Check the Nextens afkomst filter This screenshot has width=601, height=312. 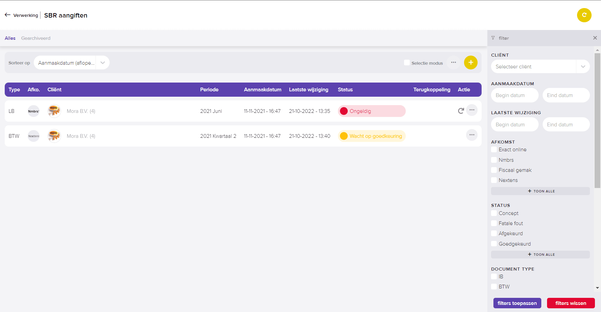494,180
